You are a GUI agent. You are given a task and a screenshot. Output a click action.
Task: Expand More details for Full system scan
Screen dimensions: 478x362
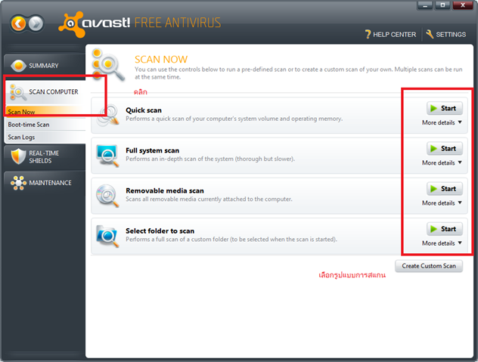pos(442,162)
